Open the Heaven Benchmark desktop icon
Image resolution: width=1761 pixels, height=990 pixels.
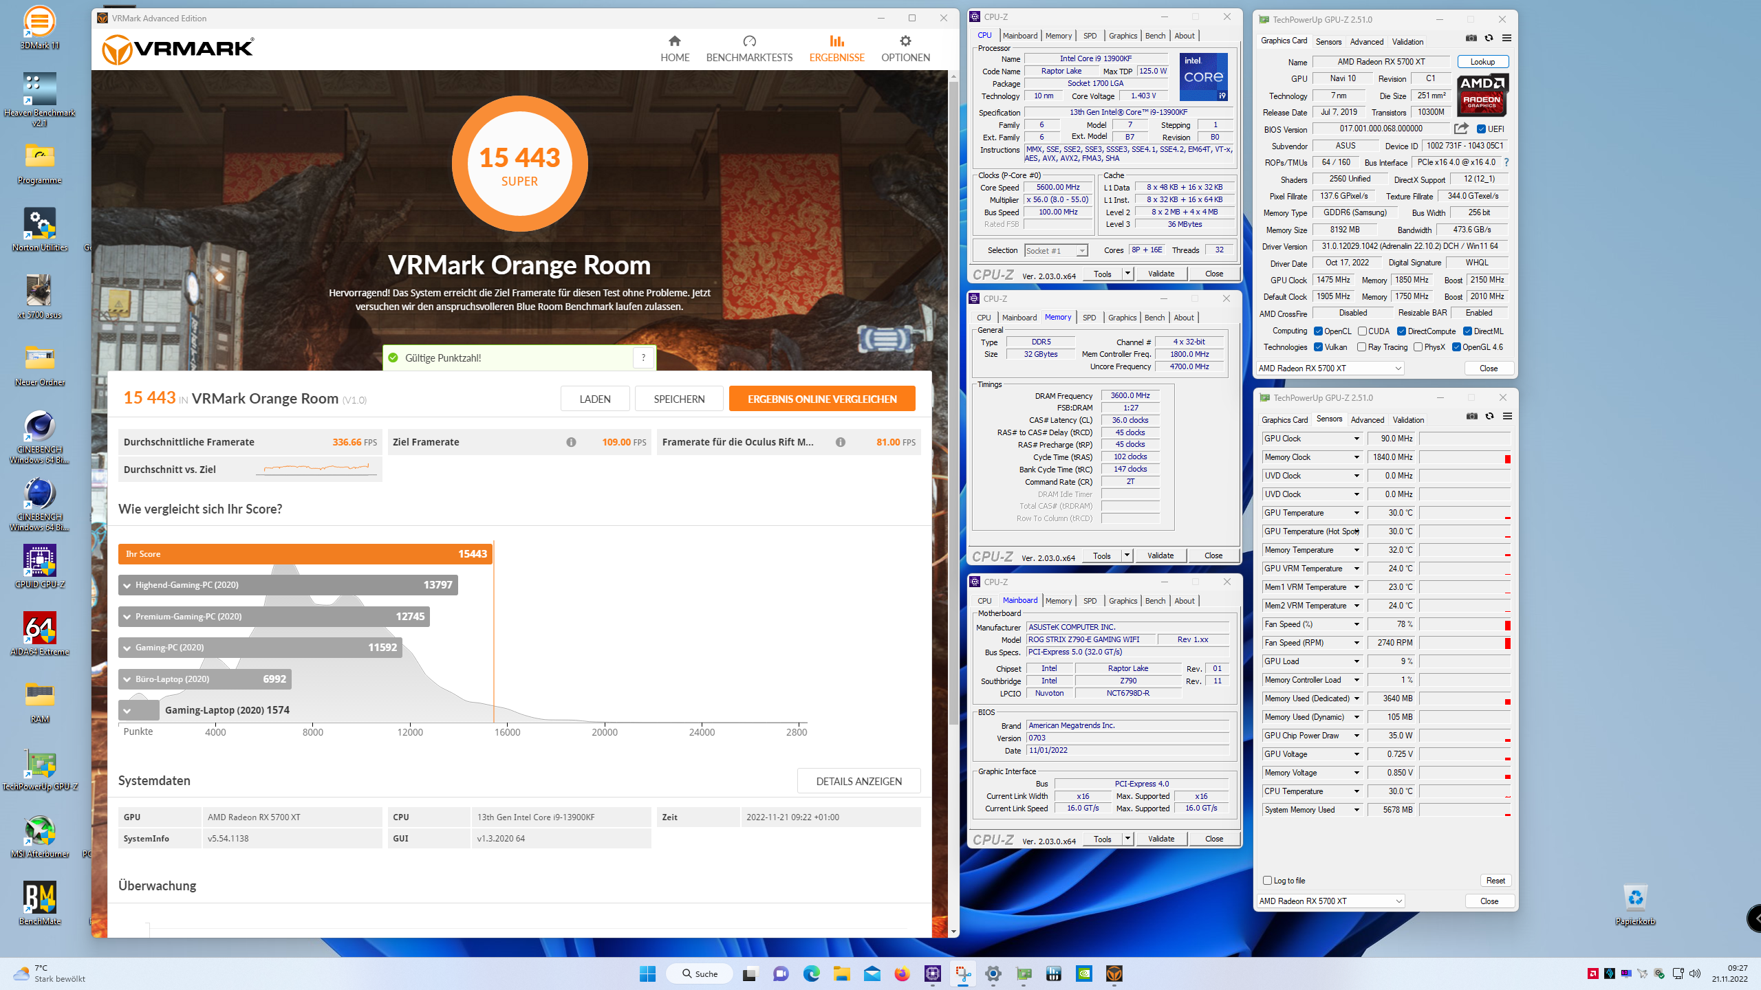39,100
